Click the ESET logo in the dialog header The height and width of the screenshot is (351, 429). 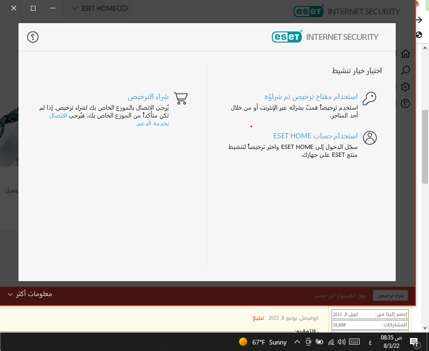(287, 37)
